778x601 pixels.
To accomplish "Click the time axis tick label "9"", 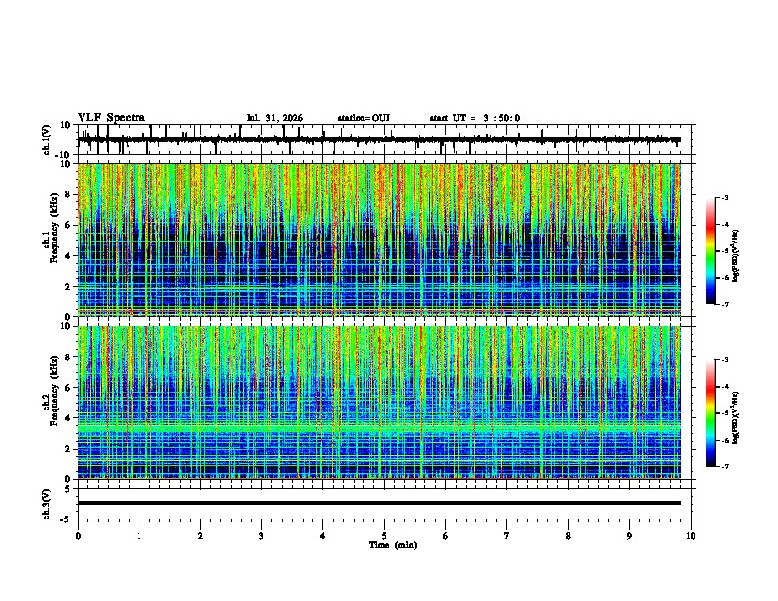I will coord(629,536).
